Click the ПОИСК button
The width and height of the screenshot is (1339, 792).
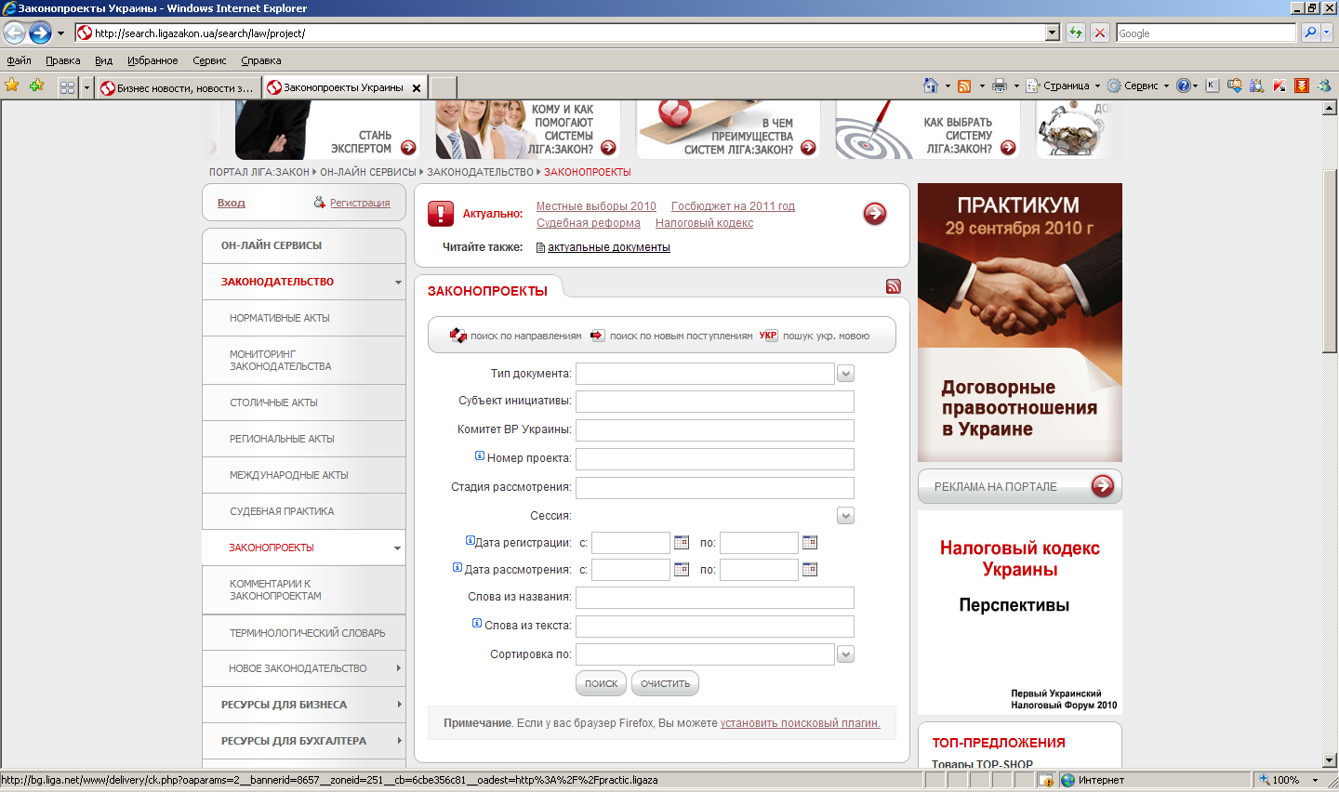coord(601,683)
